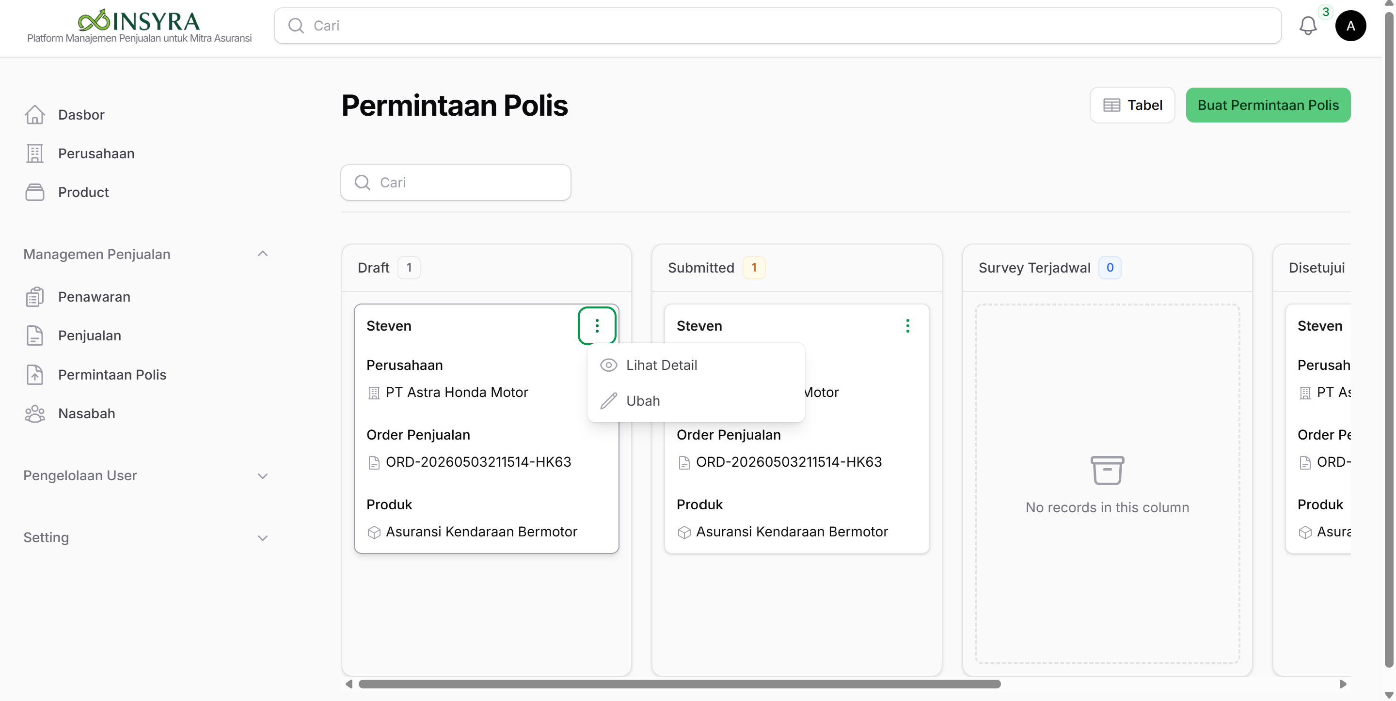The height and width of the screenshot is (701, 1396).
Task: Click the horizontal scrollbar thumb of the board
Action: pyautogui.click(x=679, y=684)
